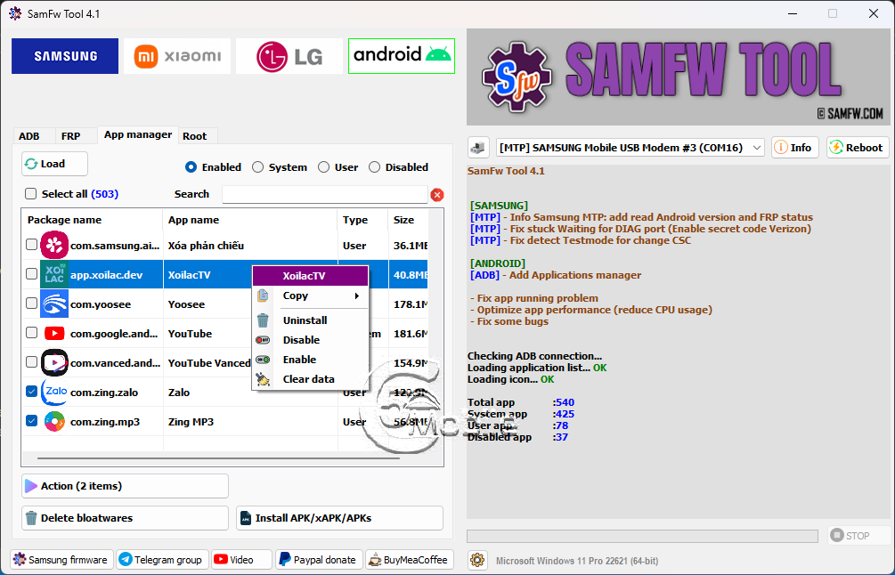Select the Samsung brand logo
Image resolution: width=895 pixels, height=575 pixels.
tap(65, 56)
